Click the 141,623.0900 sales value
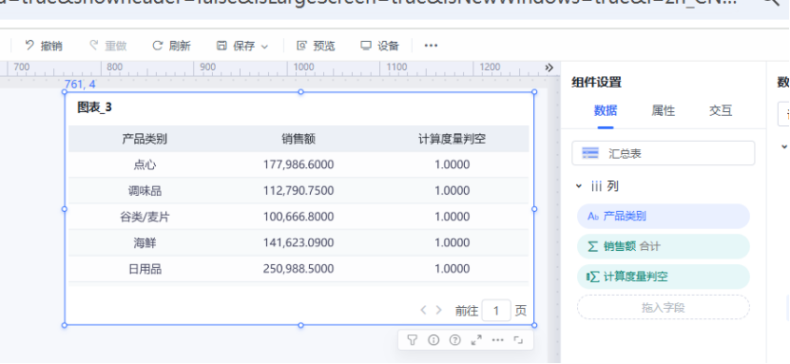Screen dimensions: 790x364 [299, 243]
